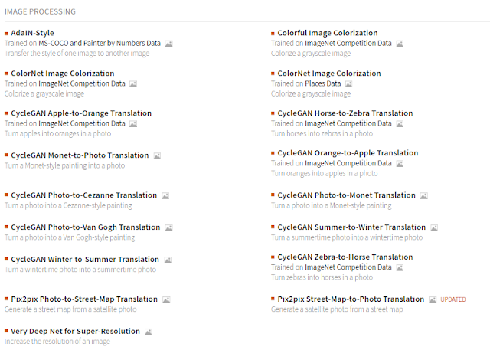Click image icon next to Winter-to-Summer Translation
Image resolution: width=490 pixels, height=360 pixels.
click(168, 260)
